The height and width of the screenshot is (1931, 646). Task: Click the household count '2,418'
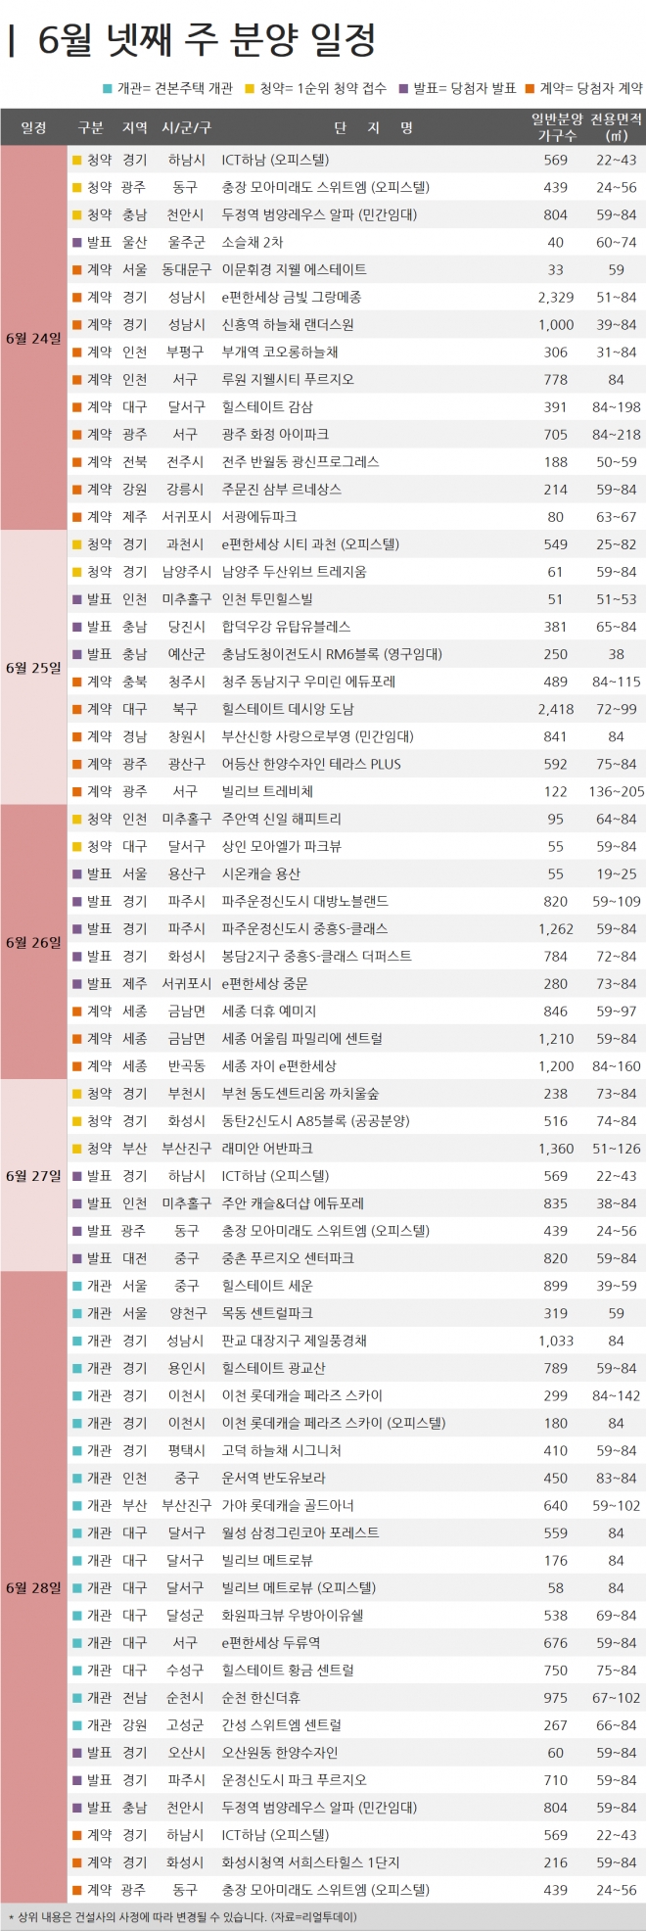(556, 709)
